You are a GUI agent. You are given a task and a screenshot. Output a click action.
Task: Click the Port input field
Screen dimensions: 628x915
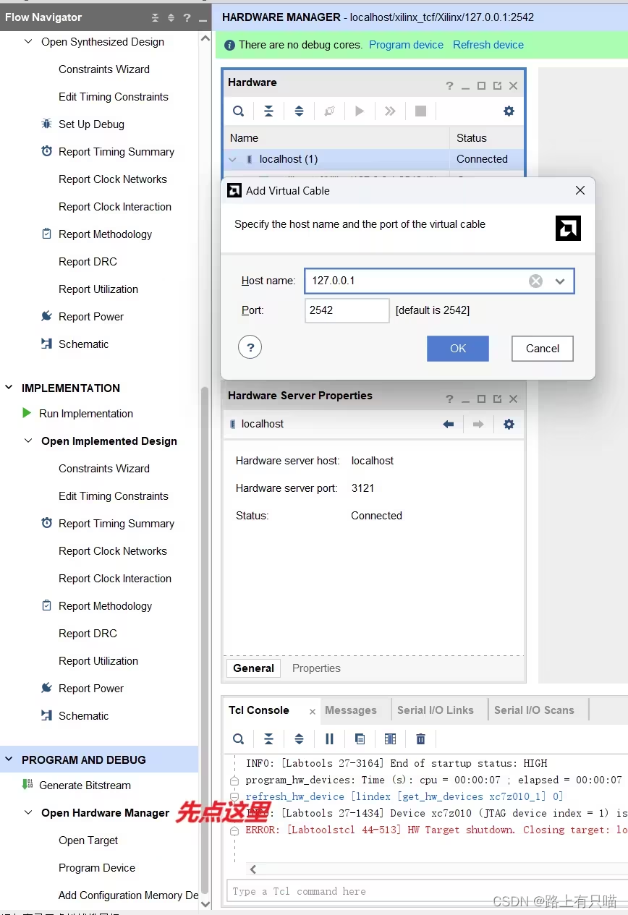[x=347, y=310]
